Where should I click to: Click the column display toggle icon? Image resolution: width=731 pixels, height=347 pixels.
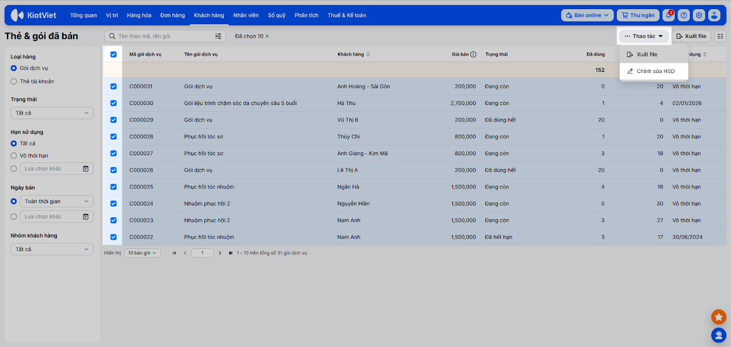coord(720,36)
